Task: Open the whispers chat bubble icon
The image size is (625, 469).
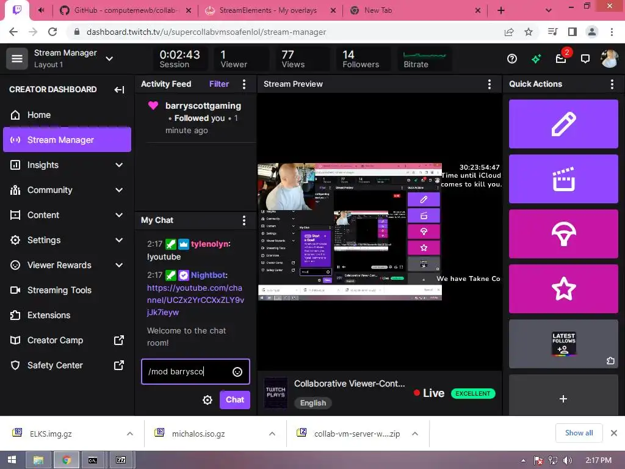Action: click(x=585, y=59)
